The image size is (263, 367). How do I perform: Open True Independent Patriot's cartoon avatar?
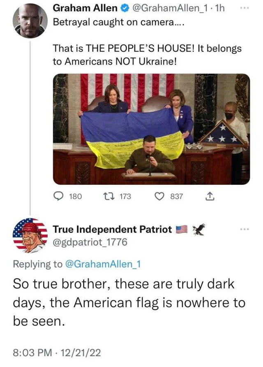click(29, 236)
